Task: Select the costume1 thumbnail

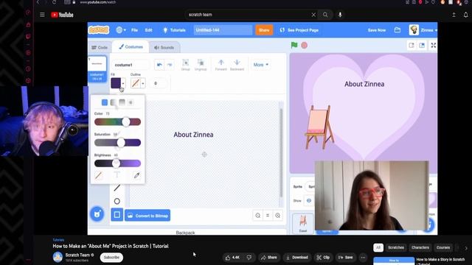Action: point(97,69)
